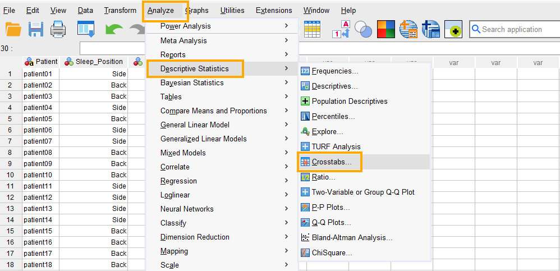Click the green Undo arrow
The width and height of the screenshot is (560, 271).
coord(113,30)
